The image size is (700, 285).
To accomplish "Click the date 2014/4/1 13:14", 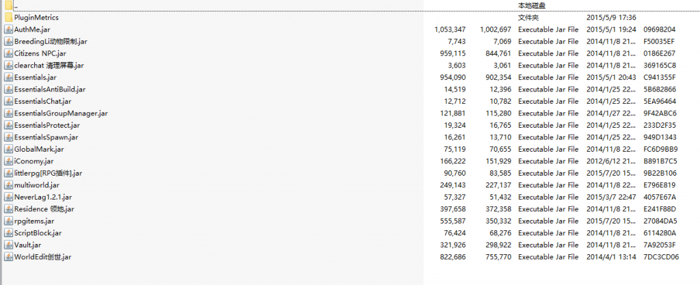I will click(x=611, y=257).
